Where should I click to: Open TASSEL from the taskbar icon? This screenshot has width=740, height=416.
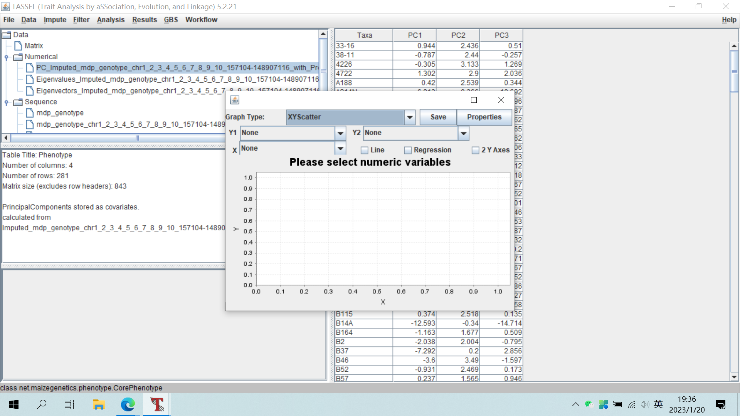coord(156,404)
